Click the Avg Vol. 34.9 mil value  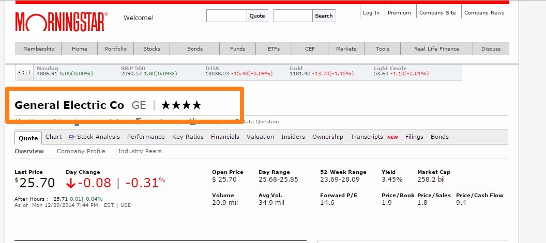pos(271,202)
